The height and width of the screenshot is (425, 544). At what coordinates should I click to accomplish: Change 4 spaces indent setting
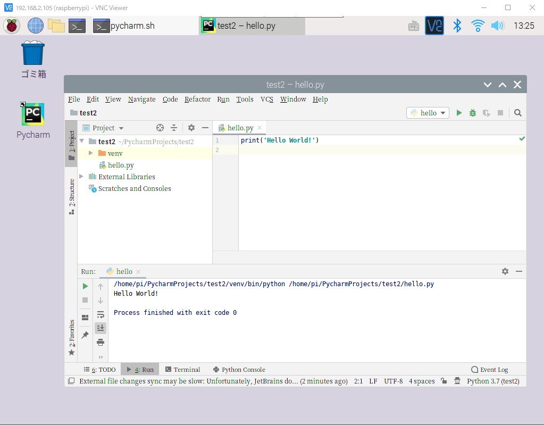[422, 381]
